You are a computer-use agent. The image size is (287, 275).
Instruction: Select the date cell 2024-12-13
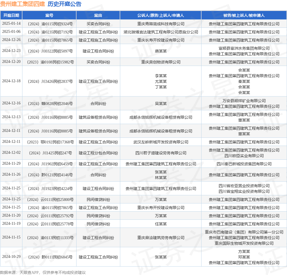click(x=11, y=117)
